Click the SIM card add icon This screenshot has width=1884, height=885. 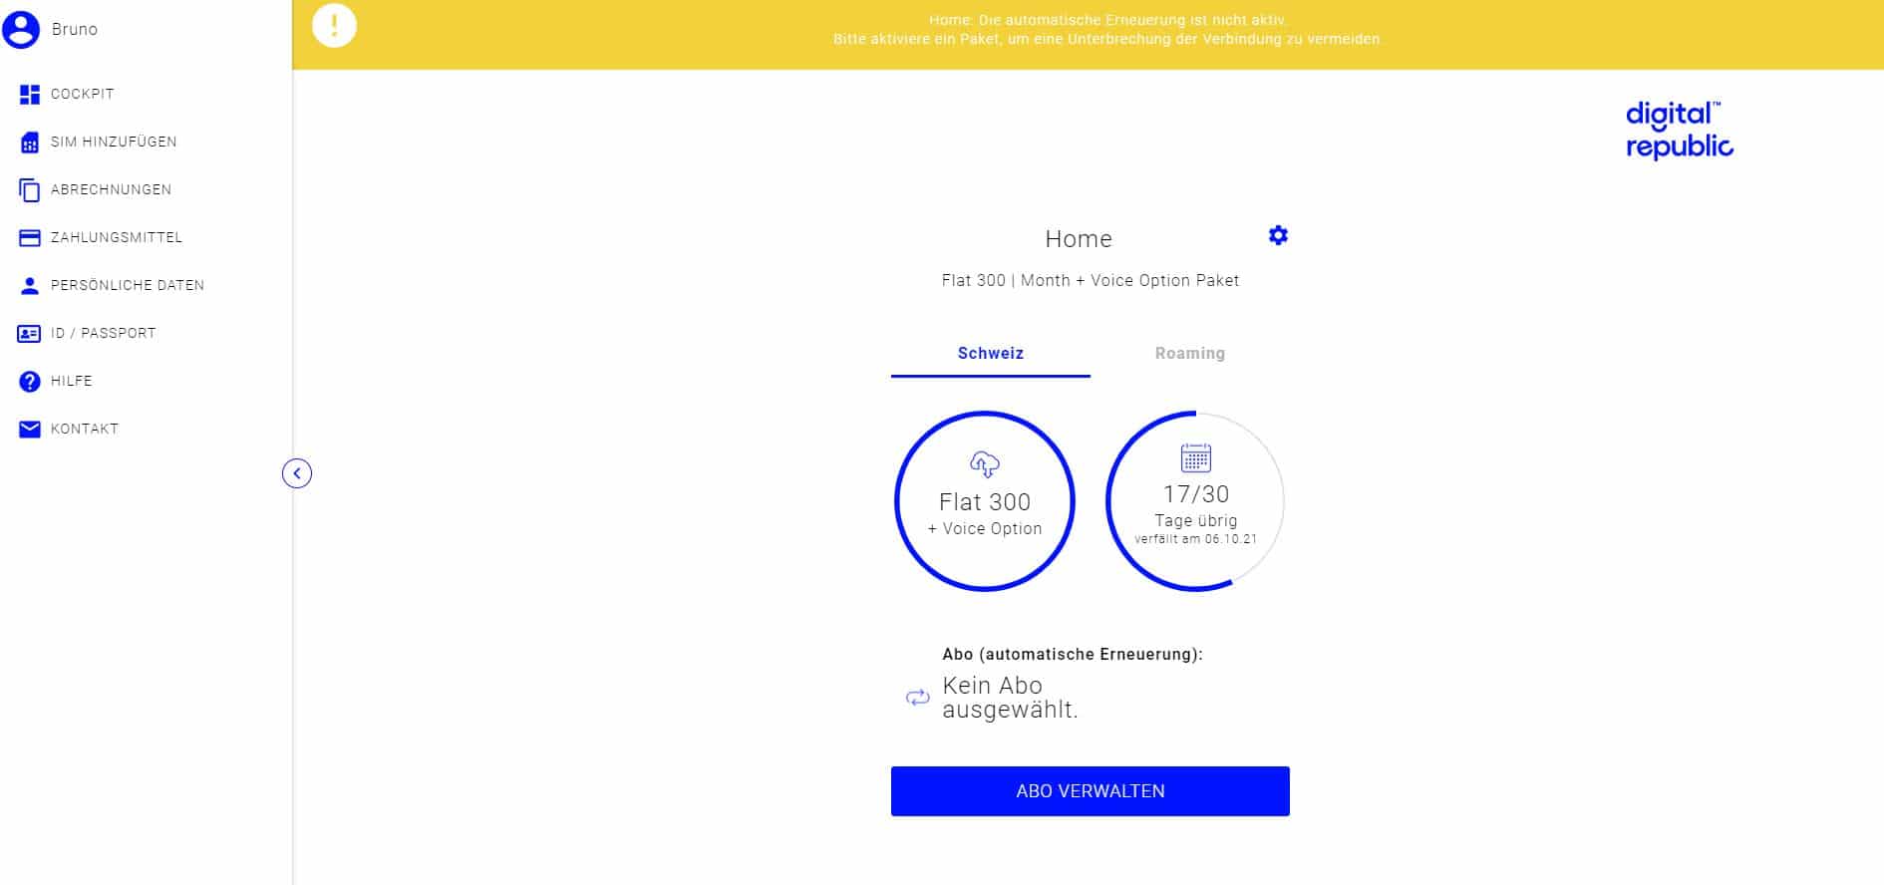coord(30,142)
